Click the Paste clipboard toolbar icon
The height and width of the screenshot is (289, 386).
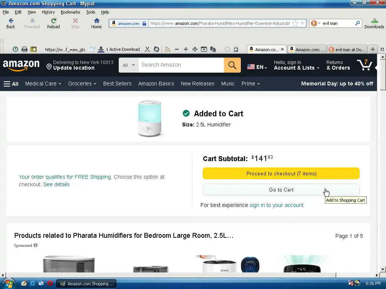(x=213, y=49)
